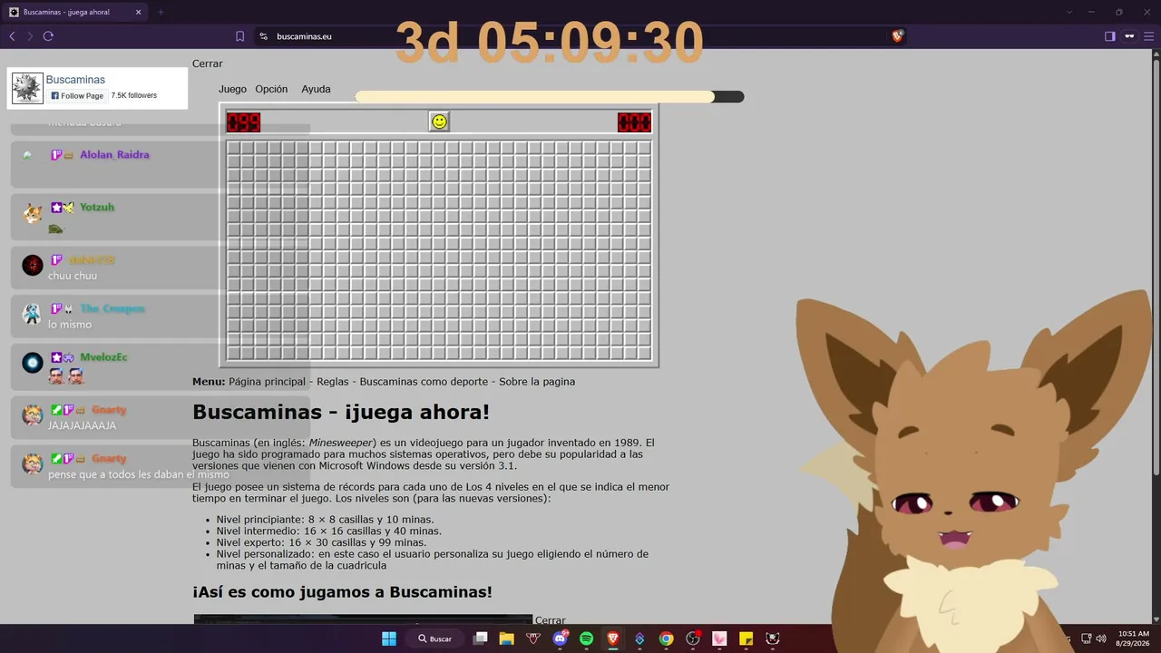The width and height of the screenshot is (1161, 653).
Task: View site information icon in address bar
Action: [x=263, y=36]
